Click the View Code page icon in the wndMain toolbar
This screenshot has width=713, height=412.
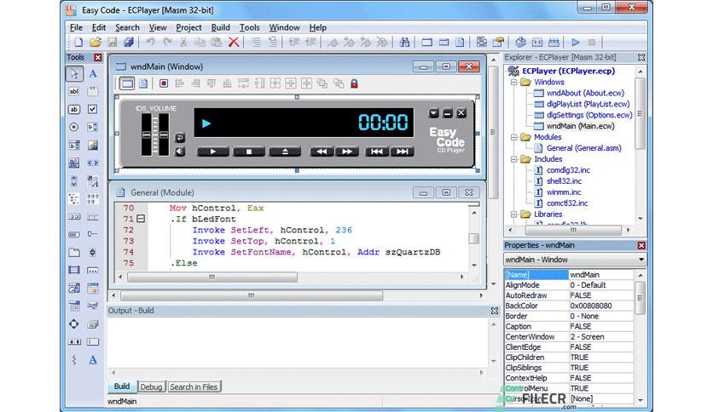[143, 83]
